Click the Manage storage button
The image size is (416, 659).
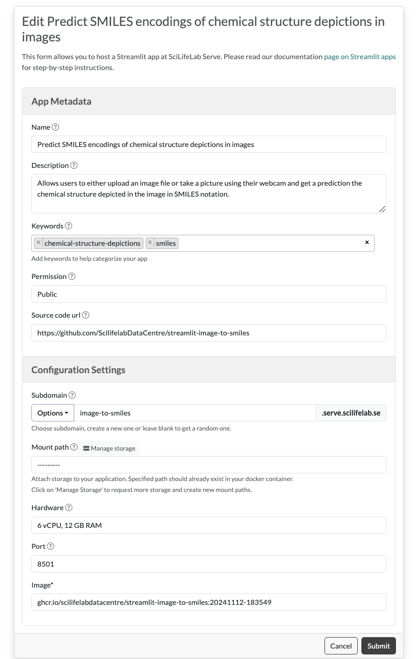(x=109, y=448)
